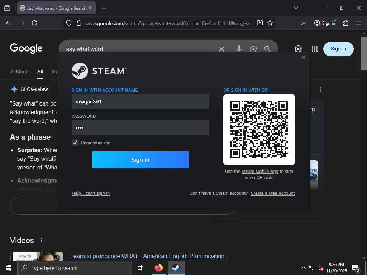Open Firefox extensions menu
Screen dimensions: 367x275
click(x=345, y=23)
